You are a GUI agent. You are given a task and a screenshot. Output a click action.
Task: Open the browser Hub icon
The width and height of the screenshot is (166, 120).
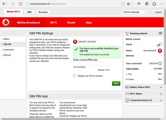139,4
